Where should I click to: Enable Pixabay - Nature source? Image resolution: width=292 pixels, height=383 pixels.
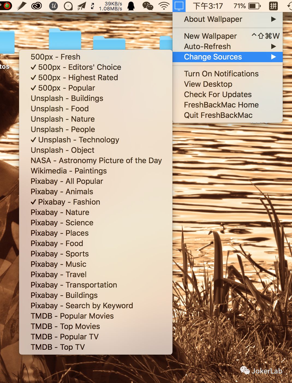(96, 212)
